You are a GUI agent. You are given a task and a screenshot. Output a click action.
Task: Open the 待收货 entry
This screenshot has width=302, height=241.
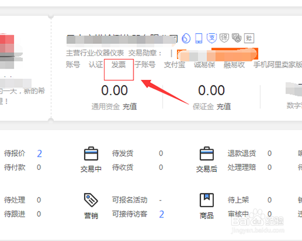123,167
